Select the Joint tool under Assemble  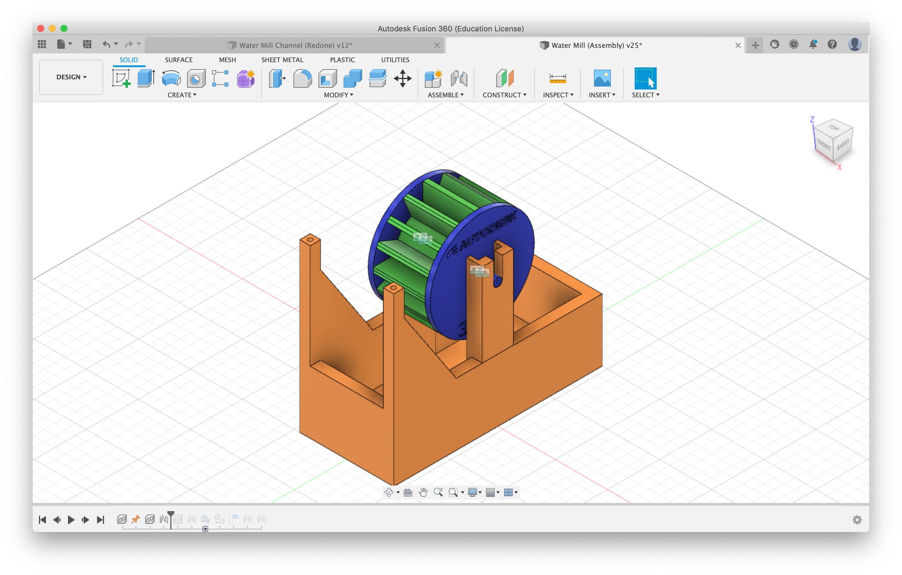(459, 79)
